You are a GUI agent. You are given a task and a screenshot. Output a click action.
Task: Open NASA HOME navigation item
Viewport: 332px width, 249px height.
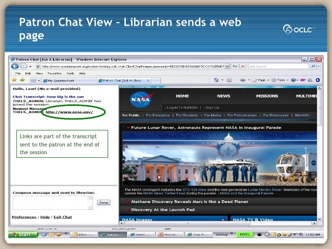182,96
